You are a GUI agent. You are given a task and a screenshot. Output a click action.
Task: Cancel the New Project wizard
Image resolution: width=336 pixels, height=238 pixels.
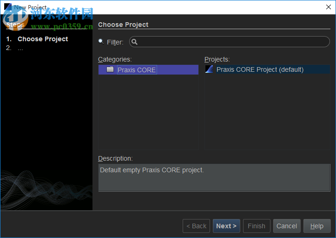click(x=287, y=226)
